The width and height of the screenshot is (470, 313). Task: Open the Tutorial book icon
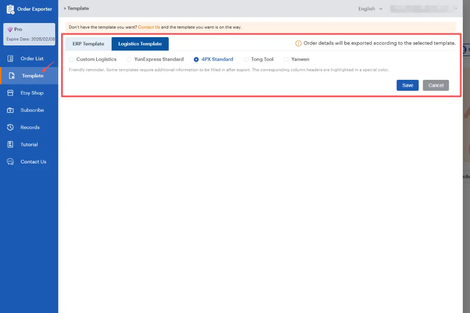pos(9,144)
